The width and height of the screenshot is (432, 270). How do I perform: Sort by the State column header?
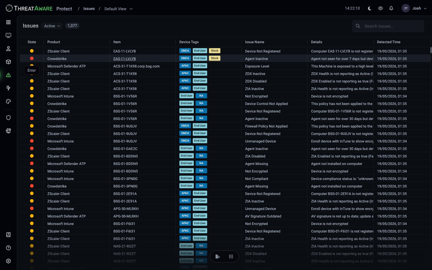pos(32,42)
